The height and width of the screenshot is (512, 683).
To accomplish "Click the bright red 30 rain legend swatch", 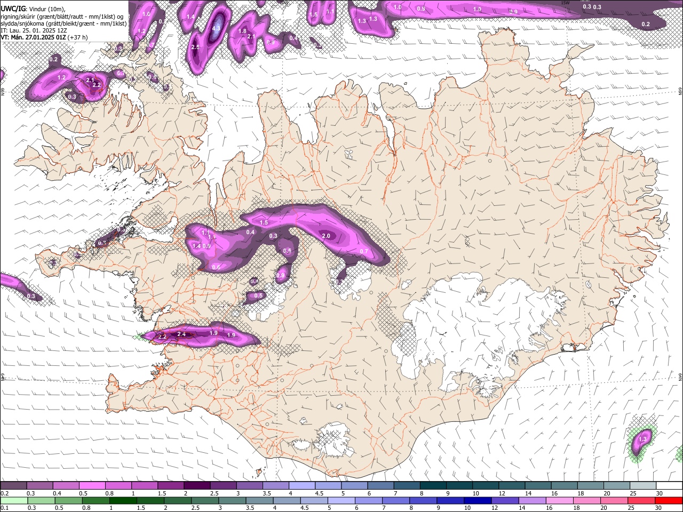I will click(669, 500).
